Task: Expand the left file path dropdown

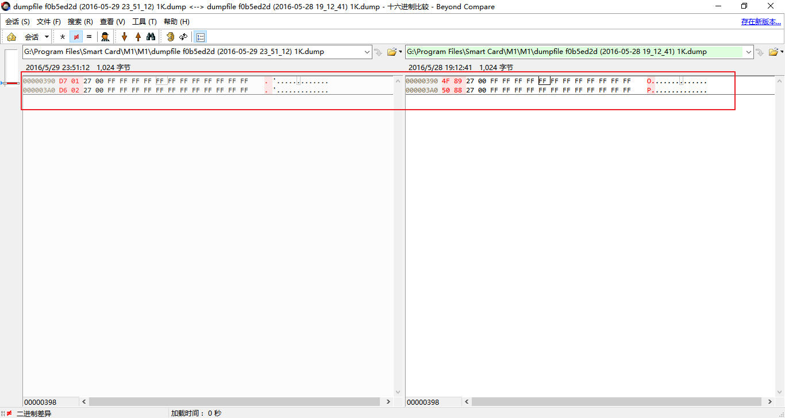Action: tap(367, 52)
